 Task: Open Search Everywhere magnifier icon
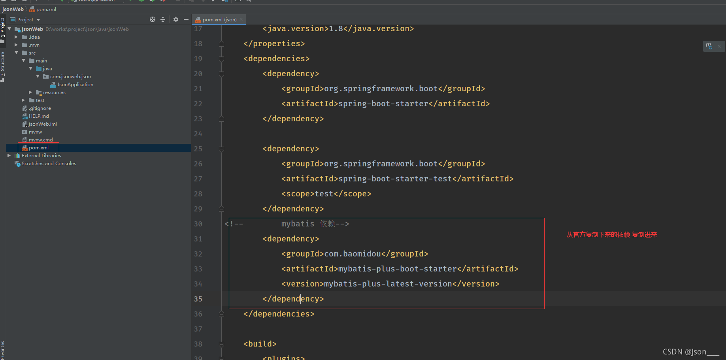tap(249, 1)
